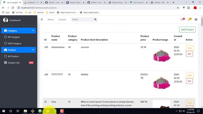Open Windows Start menu

[3, 111]
